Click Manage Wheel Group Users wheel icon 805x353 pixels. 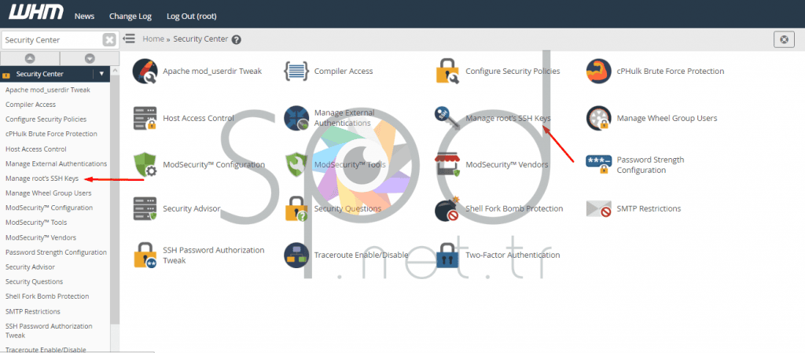coord(598,118)
